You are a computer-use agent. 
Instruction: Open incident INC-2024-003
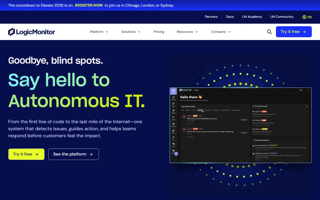tap(257, 129)
